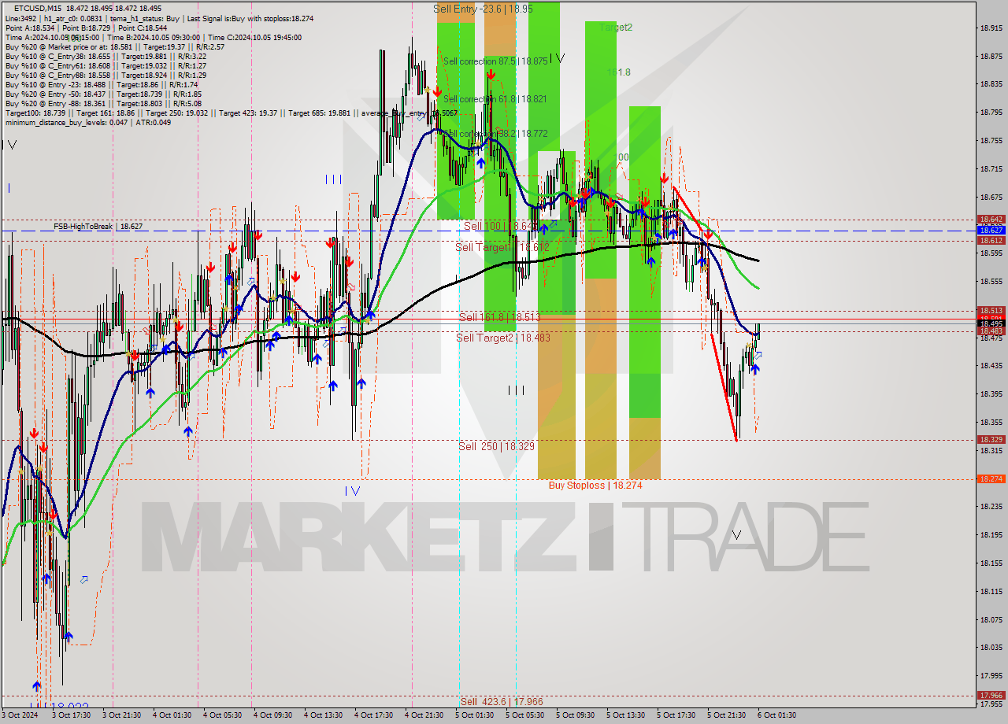The width and height of the screenshot is (1008, 724).
Task: Click the 'Sell Target1 | 18.612' label
Action: click(502, 247)
